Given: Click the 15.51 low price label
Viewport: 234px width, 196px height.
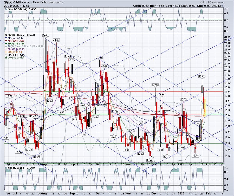Looking at the screenshot, I should [61, 113].
